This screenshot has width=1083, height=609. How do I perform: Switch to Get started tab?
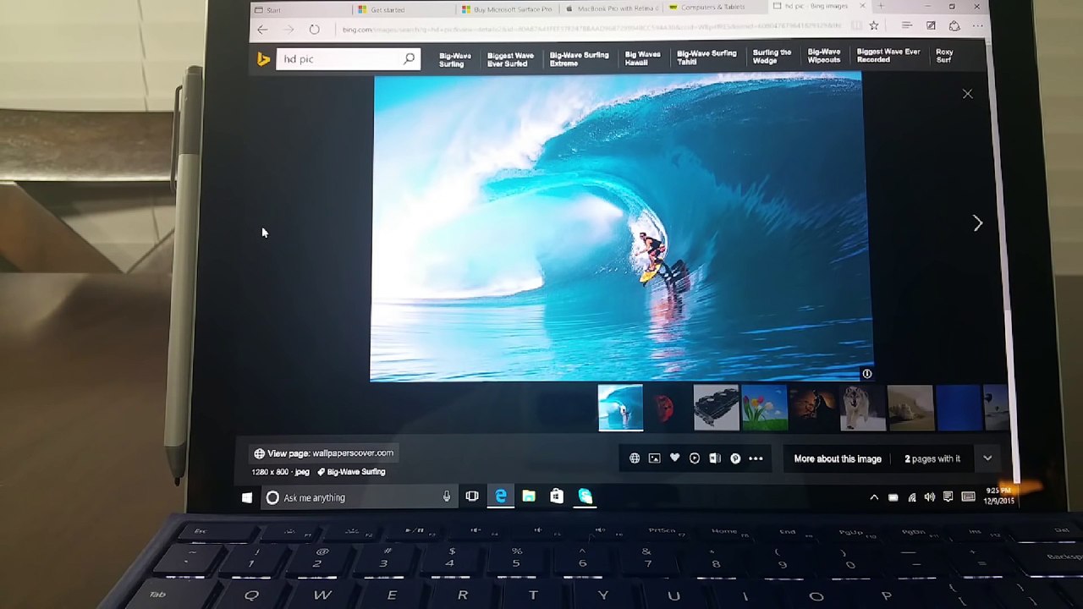pos(404,9)
